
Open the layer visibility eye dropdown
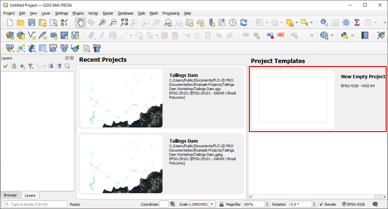pos(22,66)
